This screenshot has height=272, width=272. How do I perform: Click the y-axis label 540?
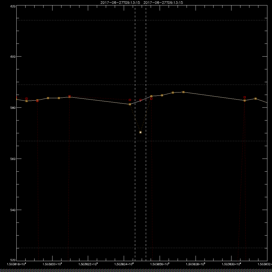[13, 210]
